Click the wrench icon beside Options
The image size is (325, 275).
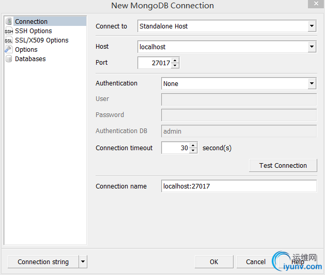(8, 49)
